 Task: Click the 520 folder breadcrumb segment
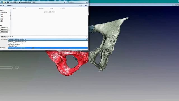34,2
